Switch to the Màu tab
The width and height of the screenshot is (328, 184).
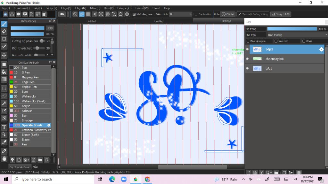[x=35, y=167]
